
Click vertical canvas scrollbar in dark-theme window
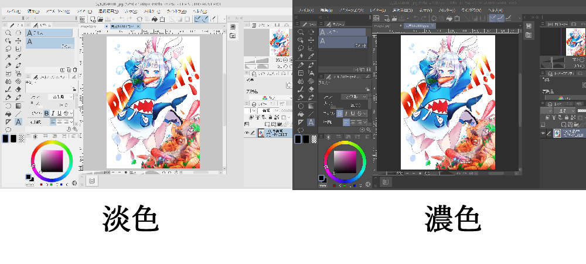coord(520,100)
